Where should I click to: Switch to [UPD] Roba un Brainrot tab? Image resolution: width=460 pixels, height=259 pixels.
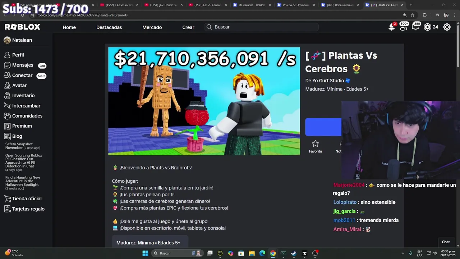tap(340, 5)
